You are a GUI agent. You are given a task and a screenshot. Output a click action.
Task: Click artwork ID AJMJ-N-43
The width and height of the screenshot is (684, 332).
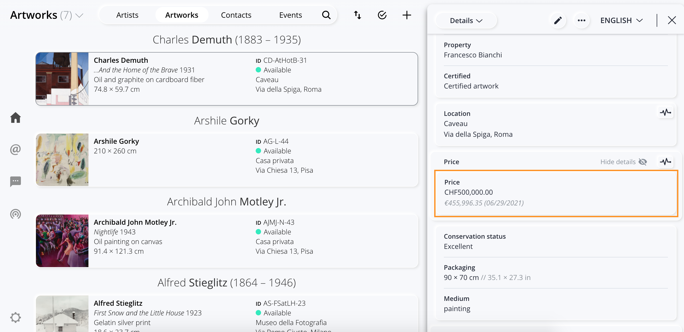pos(279,222)
